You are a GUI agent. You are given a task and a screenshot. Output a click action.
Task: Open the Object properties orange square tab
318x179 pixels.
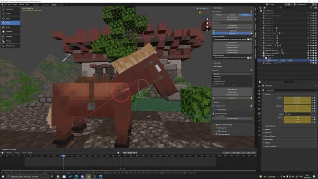click(x=259, y=113)
